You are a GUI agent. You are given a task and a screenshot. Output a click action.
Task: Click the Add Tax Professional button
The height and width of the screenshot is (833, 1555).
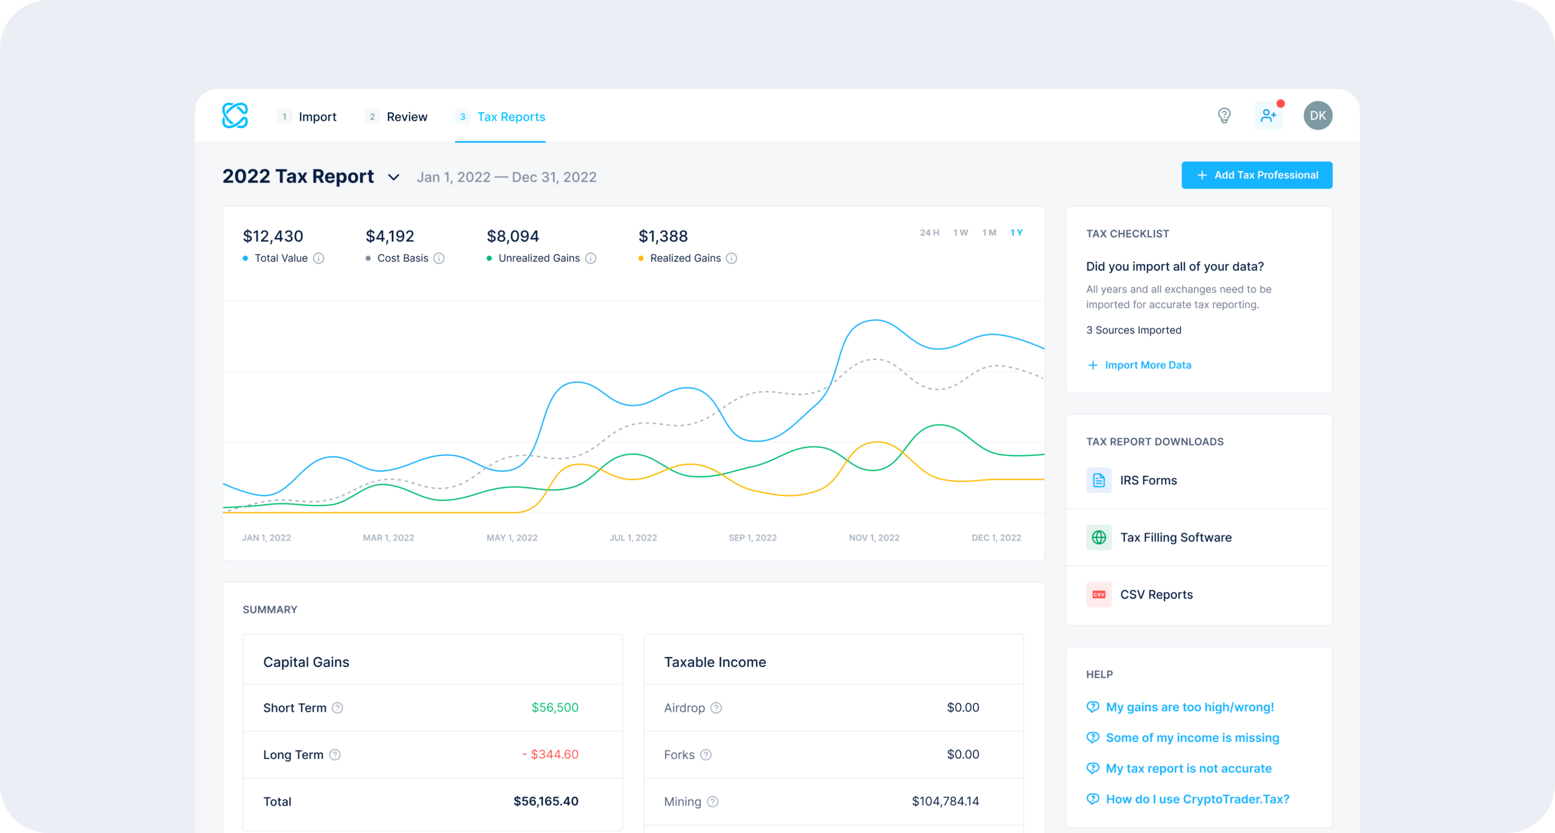[1257, 175]
